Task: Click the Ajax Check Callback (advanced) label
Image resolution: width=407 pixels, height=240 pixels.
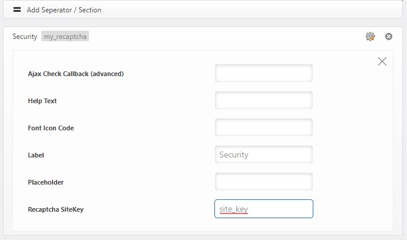Action: pyautogui.click(x=76, y=74)
